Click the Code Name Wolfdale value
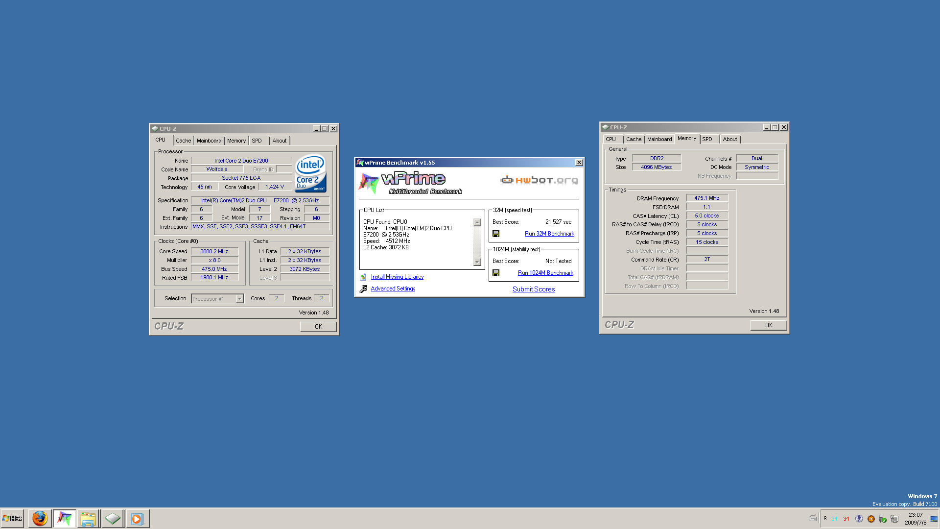The image size is (940, 529). point(217,169)
